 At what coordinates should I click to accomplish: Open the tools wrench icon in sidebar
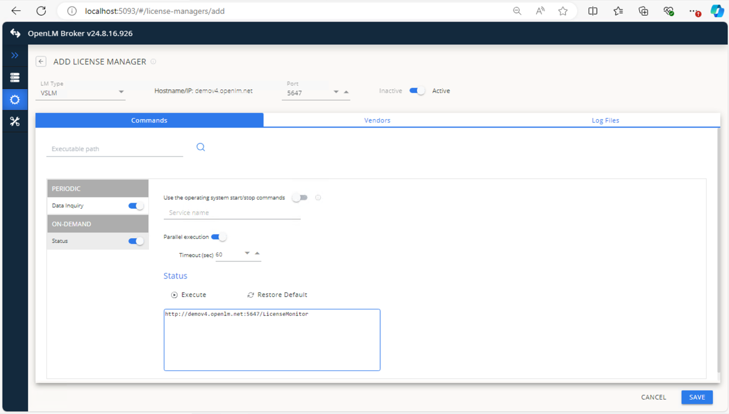coord(15,121)
